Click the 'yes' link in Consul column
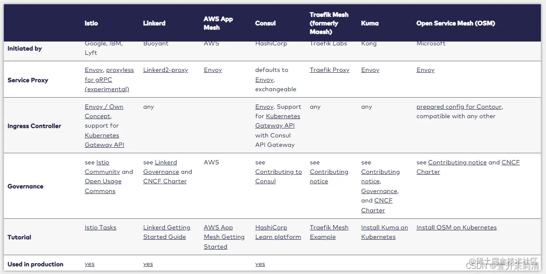 click(260, 264)
